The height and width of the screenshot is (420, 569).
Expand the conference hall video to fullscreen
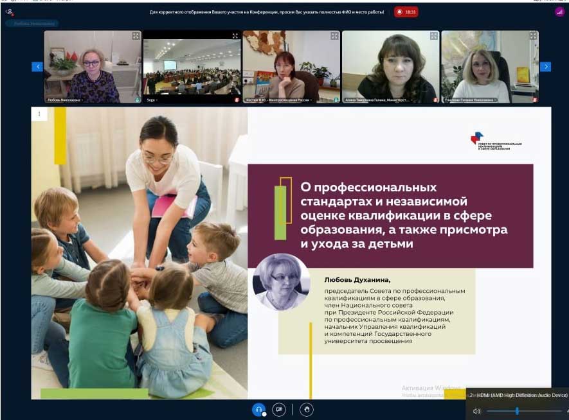(235, 36)
